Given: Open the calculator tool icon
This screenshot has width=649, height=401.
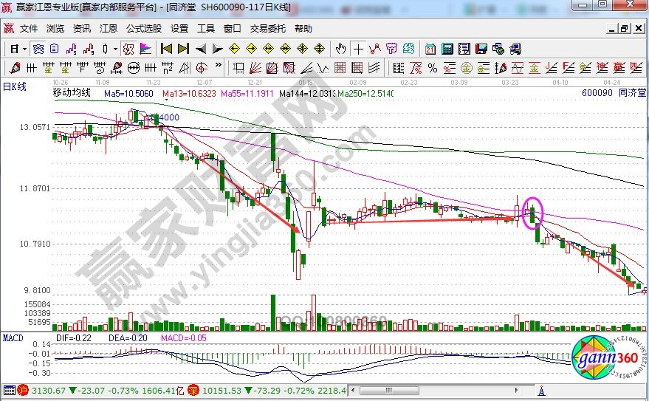Looking at the screenshot, I should pos(447,49).
